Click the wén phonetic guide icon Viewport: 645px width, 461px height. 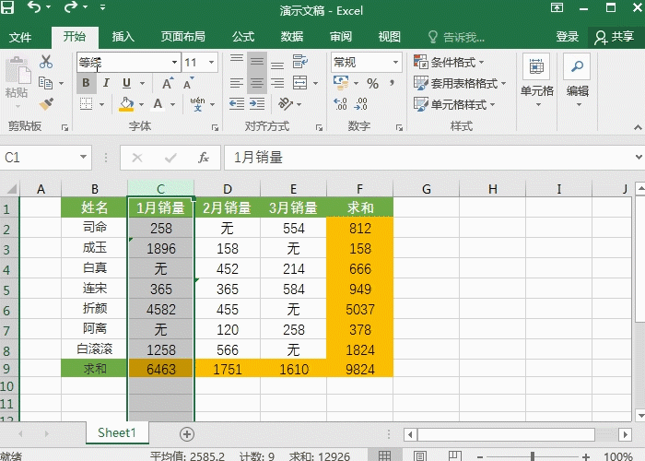(x=198, y=103)
